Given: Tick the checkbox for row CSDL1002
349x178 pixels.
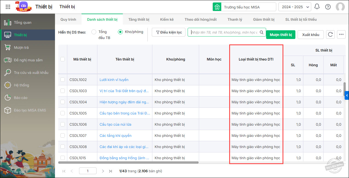Looking at the screenshot, I should tap(63, 80).
